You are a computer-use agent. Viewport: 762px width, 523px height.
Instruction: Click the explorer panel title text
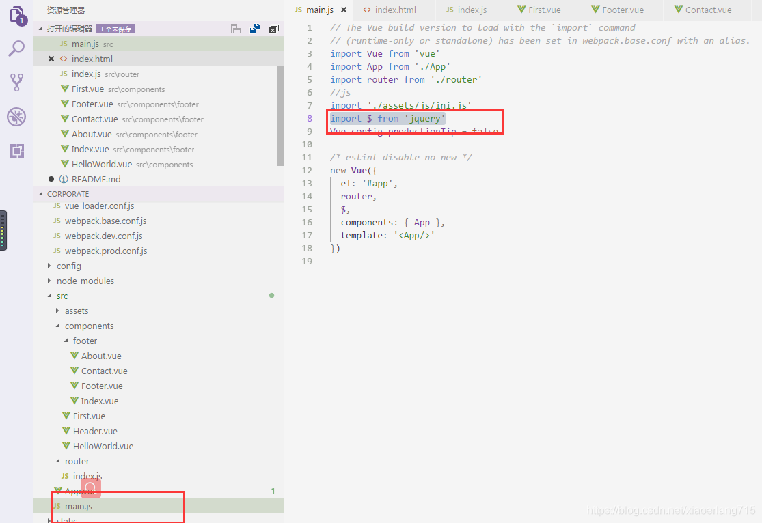pos(66,10)
